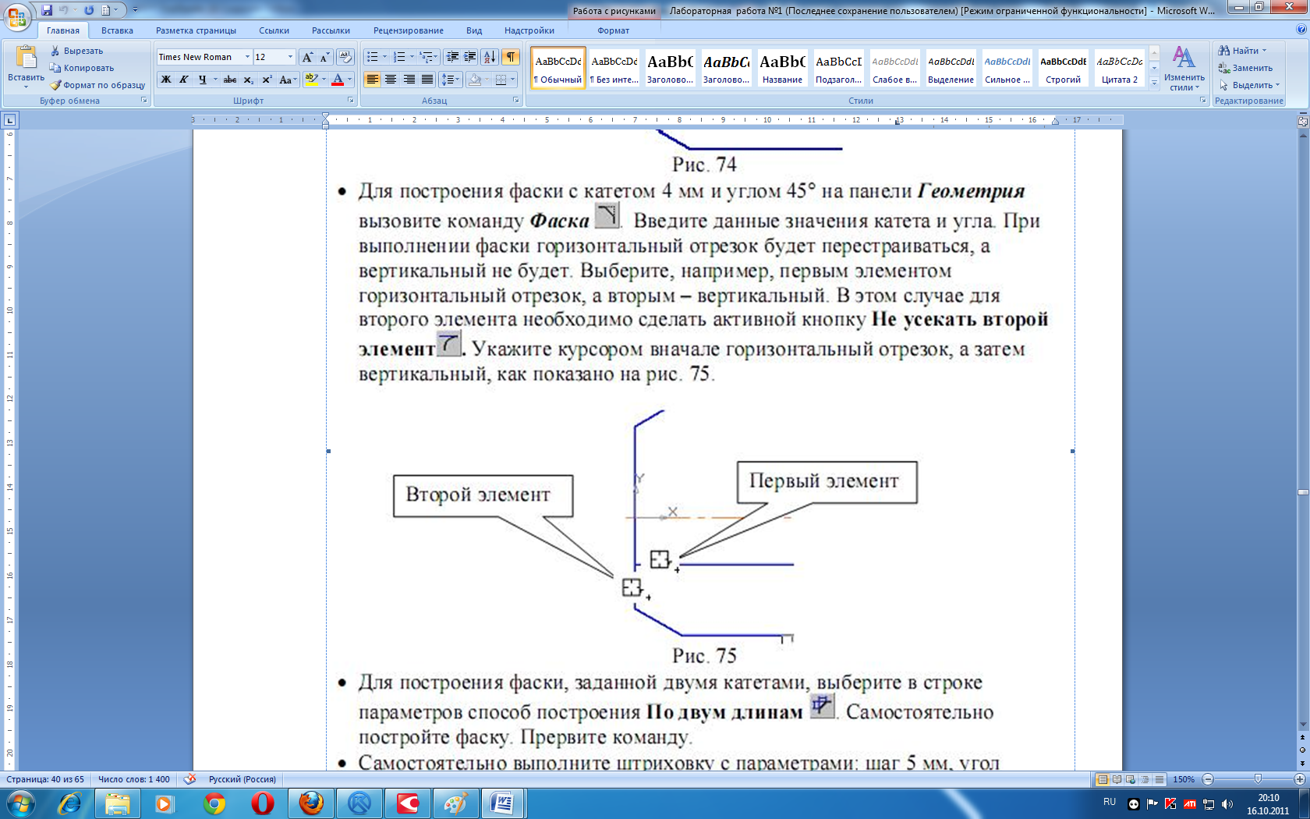The image size is (1310, 819).
Task: Expand the numbering list dropdown arrow
Action: click(x=412, y=57)
